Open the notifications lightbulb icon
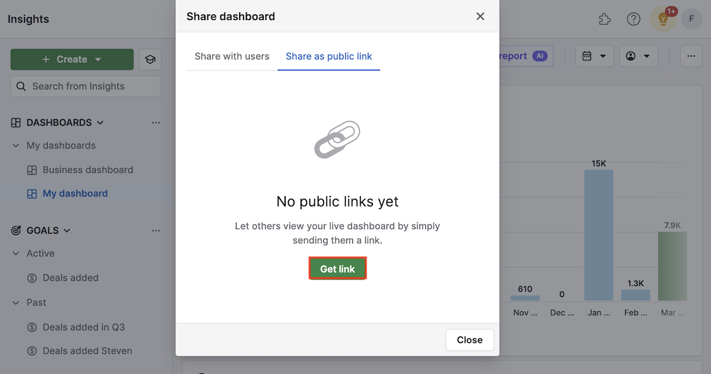This screenshot has width=711, height=374. coord(663,19)
